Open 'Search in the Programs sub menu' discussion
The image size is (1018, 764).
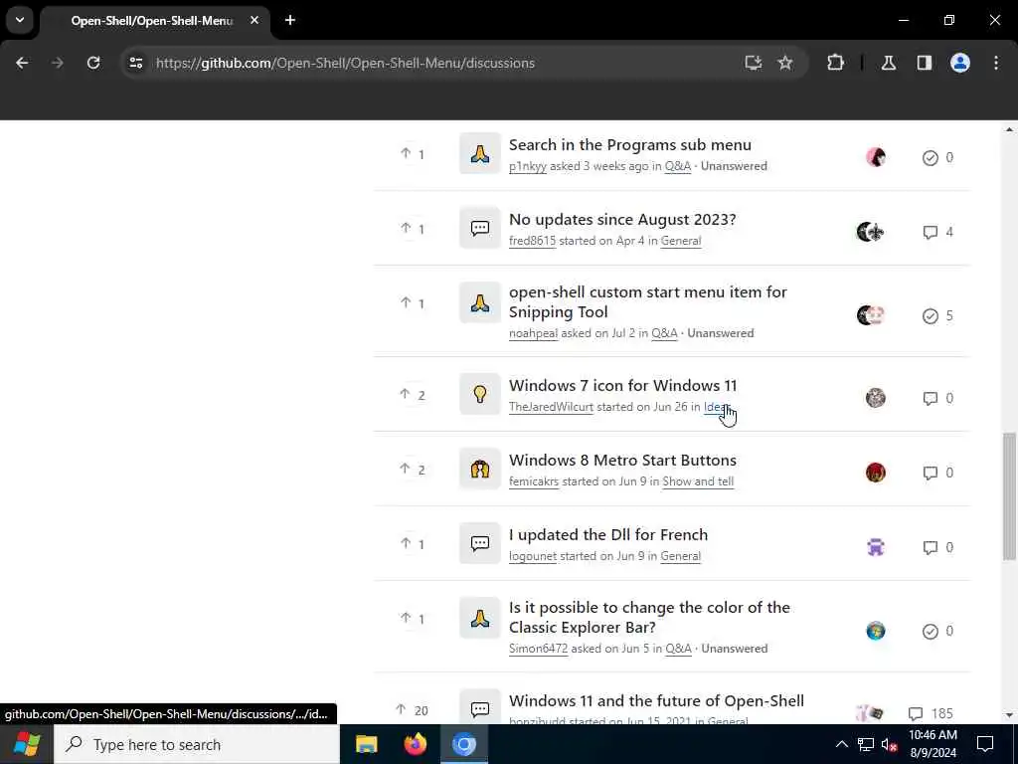tap(629, 145)
